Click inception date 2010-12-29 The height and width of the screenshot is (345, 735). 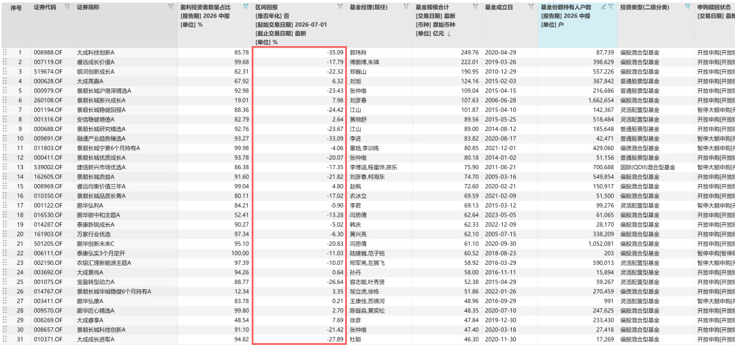coord(500,71)
